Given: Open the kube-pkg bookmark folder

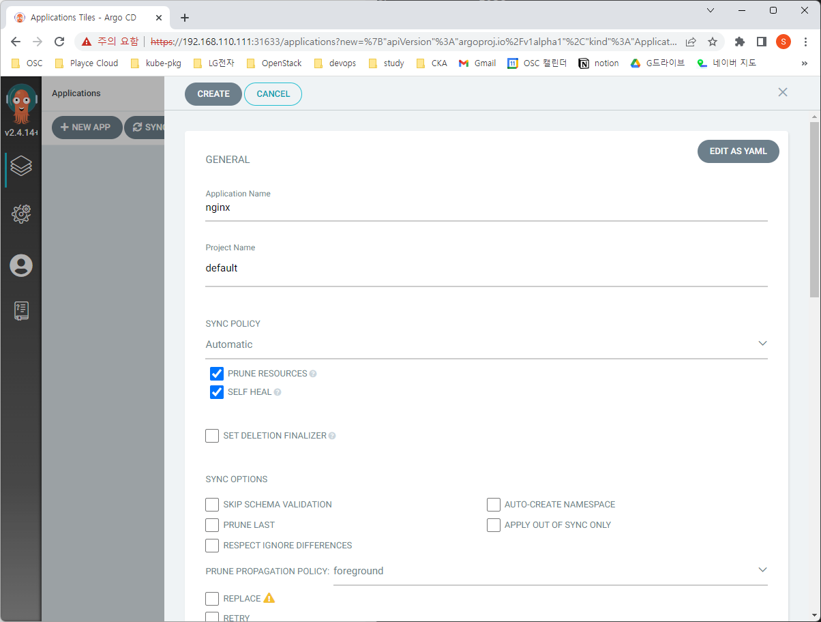Looking at the screenshot, I should [x=156, y=63].
